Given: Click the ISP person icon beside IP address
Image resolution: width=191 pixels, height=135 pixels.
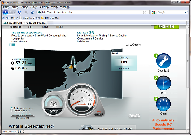Looking at the screenshot, I should click(x=12, y=110).
